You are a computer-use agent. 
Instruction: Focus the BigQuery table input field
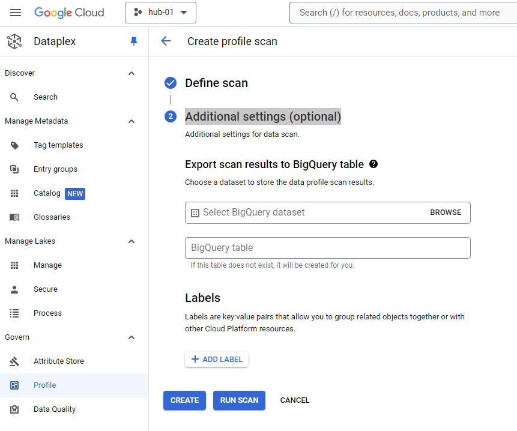point(327,248)
